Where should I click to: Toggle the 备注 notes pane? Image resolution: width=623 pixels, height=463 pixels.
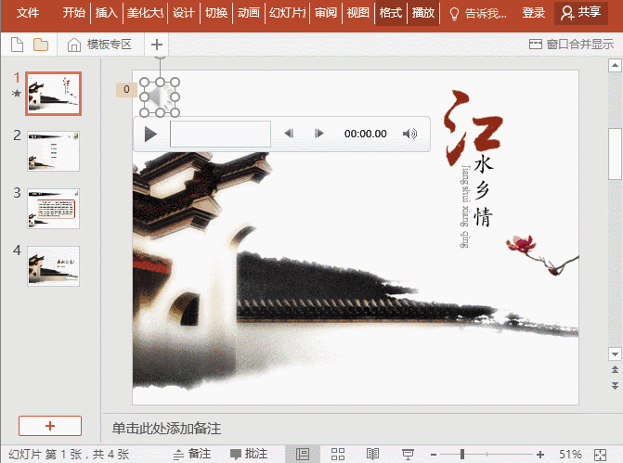[192, 454]
